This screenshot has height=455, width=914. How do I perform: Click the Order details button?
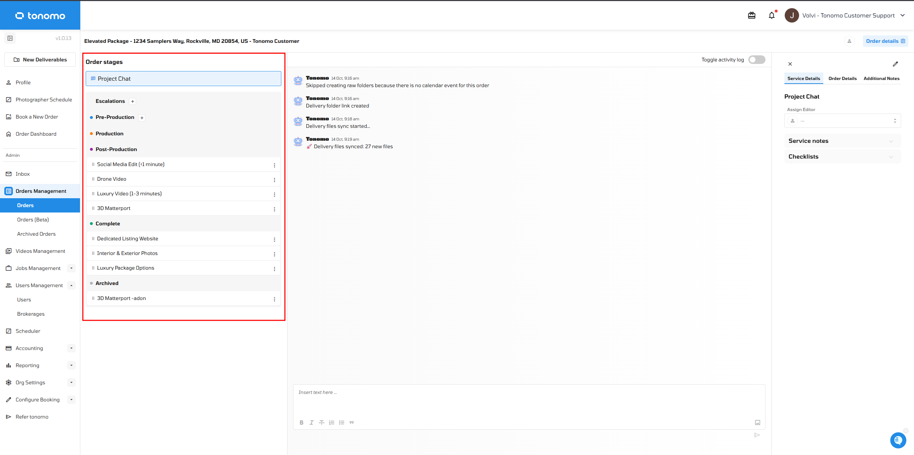point(885,41)
